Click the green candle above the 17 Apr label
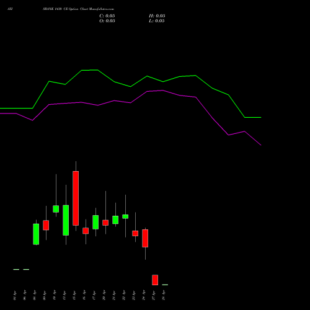310x310 pixels. tap(95, 222)
